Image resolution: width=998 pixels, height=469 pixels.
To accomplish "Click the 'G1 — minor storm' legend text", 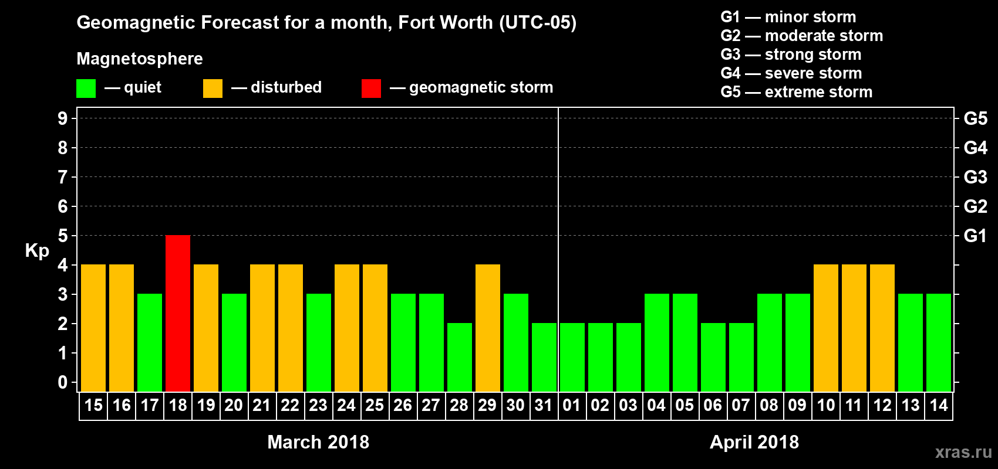I will pyautogui.click(x=788, y=17).
